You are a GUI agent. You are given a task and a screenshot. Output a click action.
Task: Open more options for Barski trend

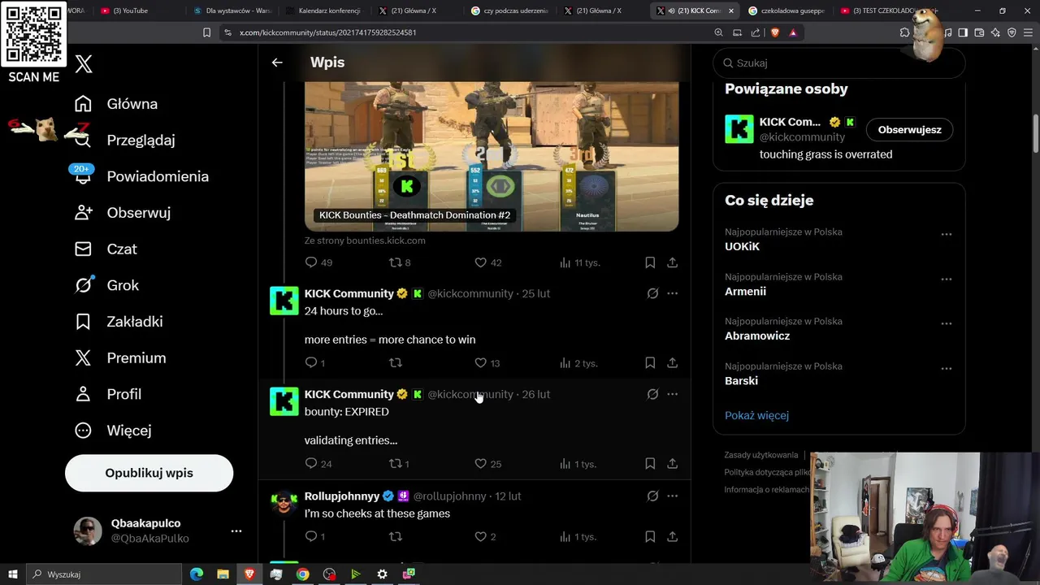[946, 368]
